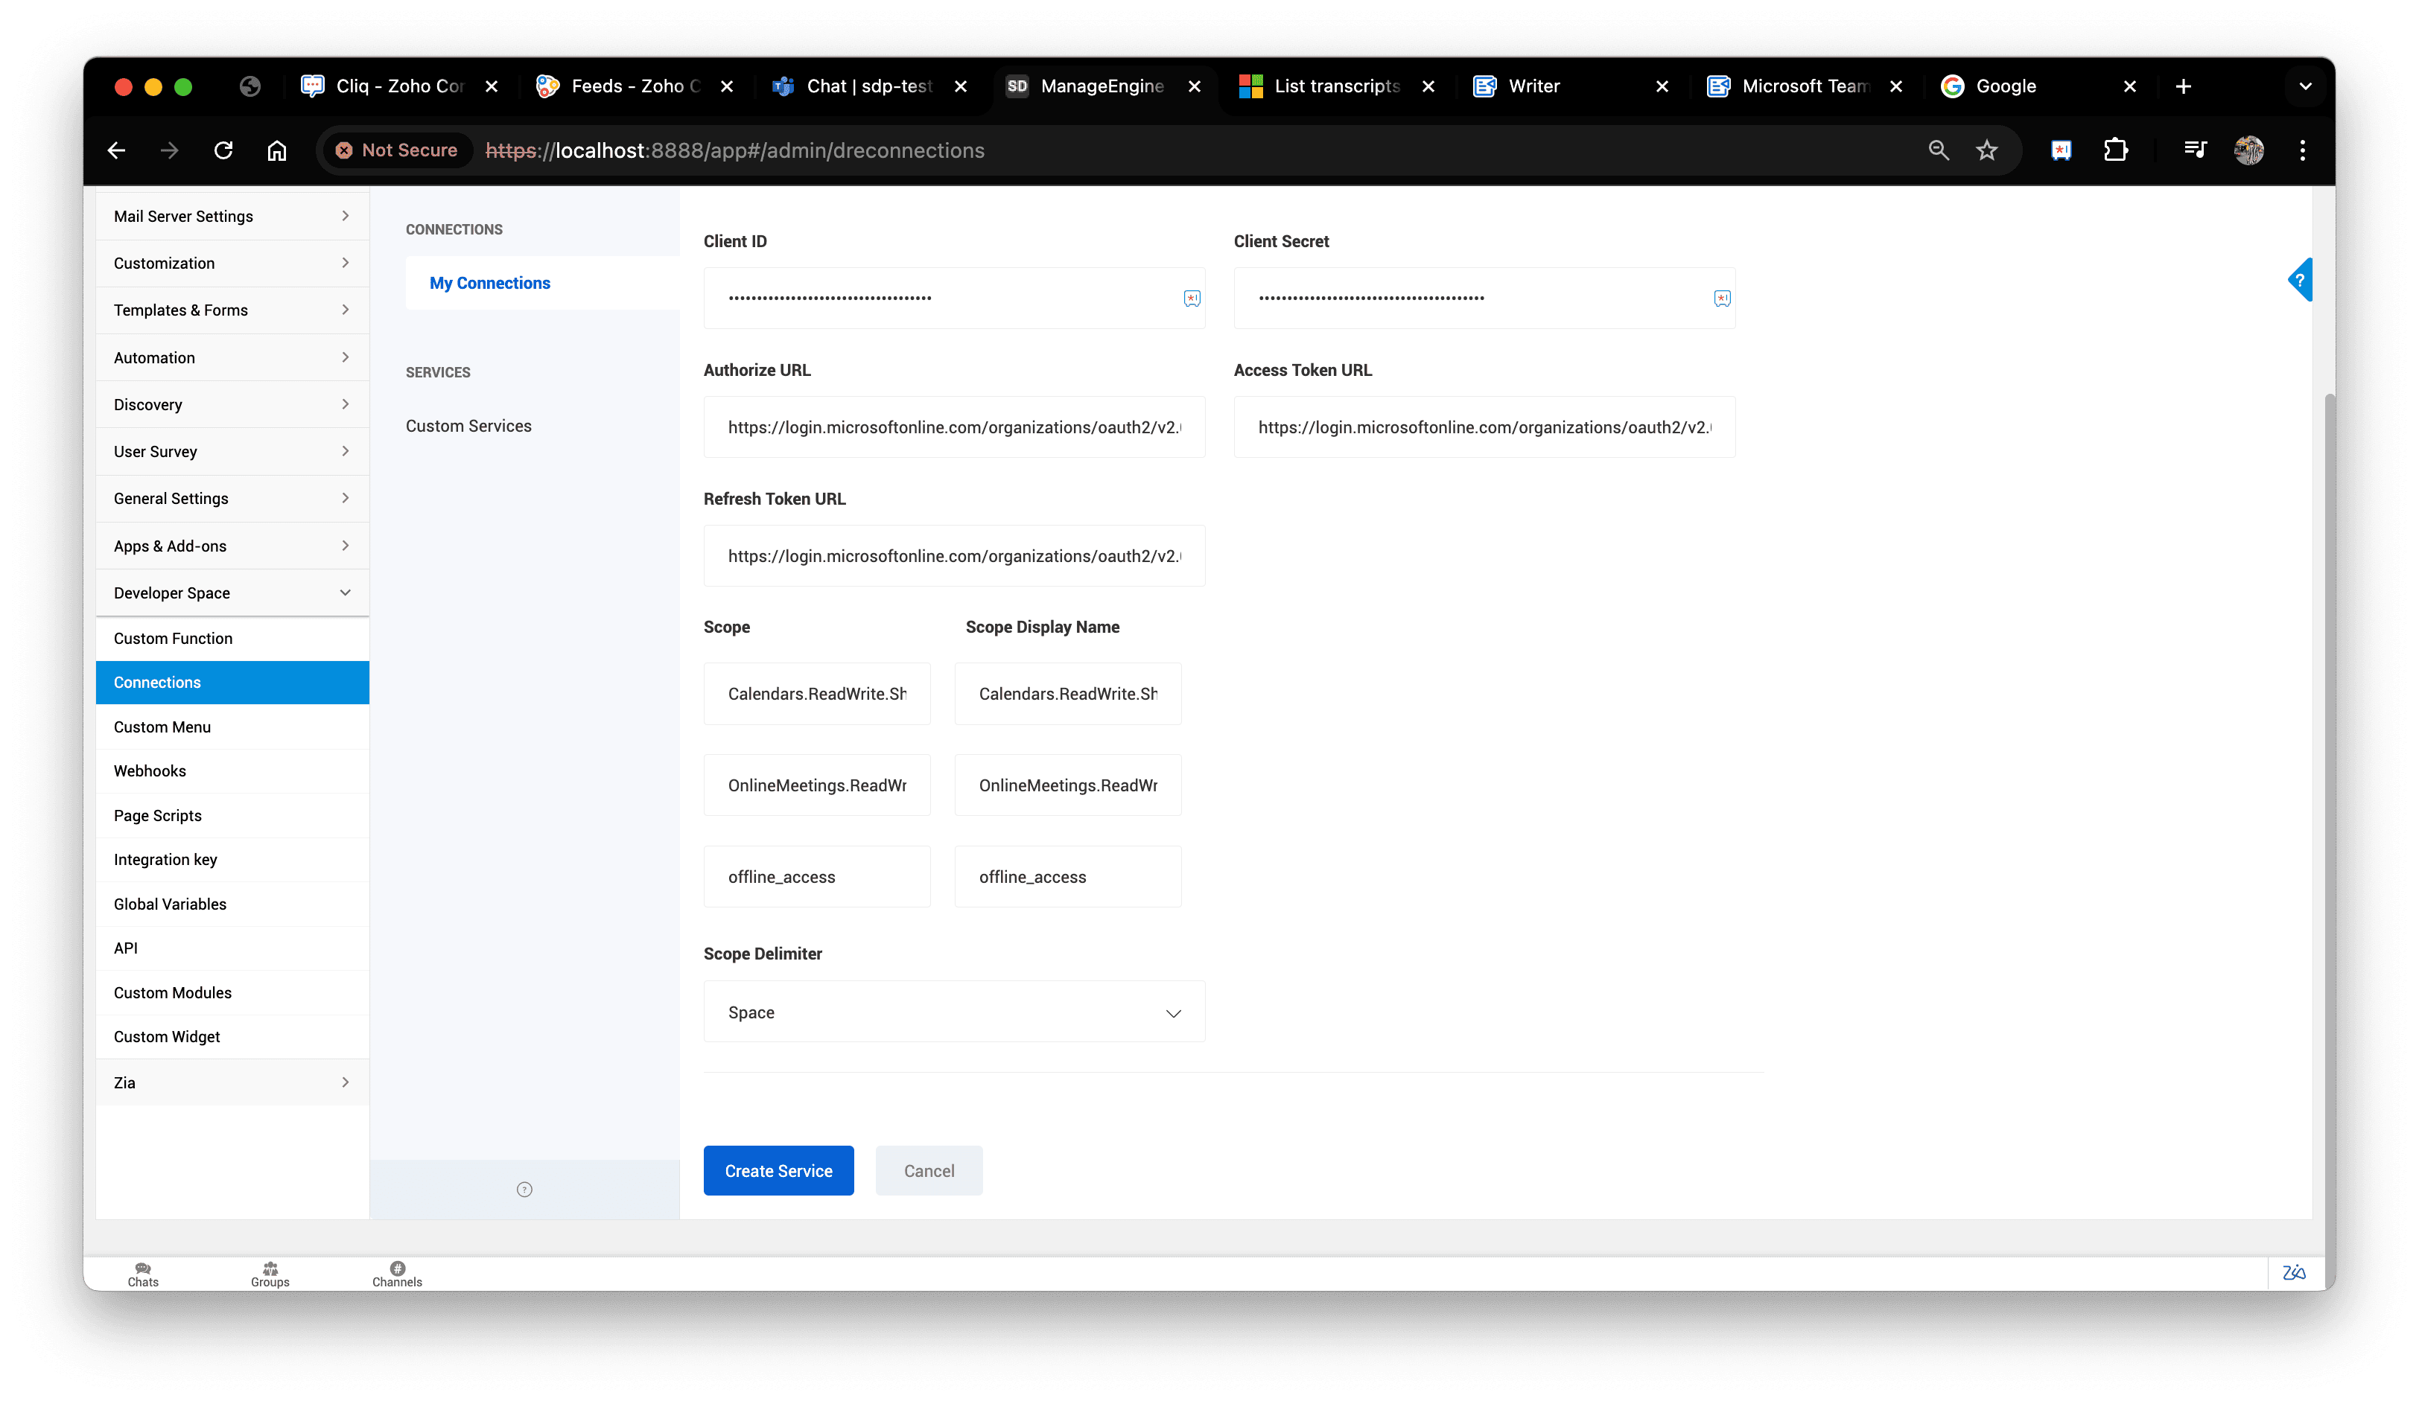The image size is (2419, 1401).
Task: Click password manager icon in Client ID field
Action: tap(1192, 299)
